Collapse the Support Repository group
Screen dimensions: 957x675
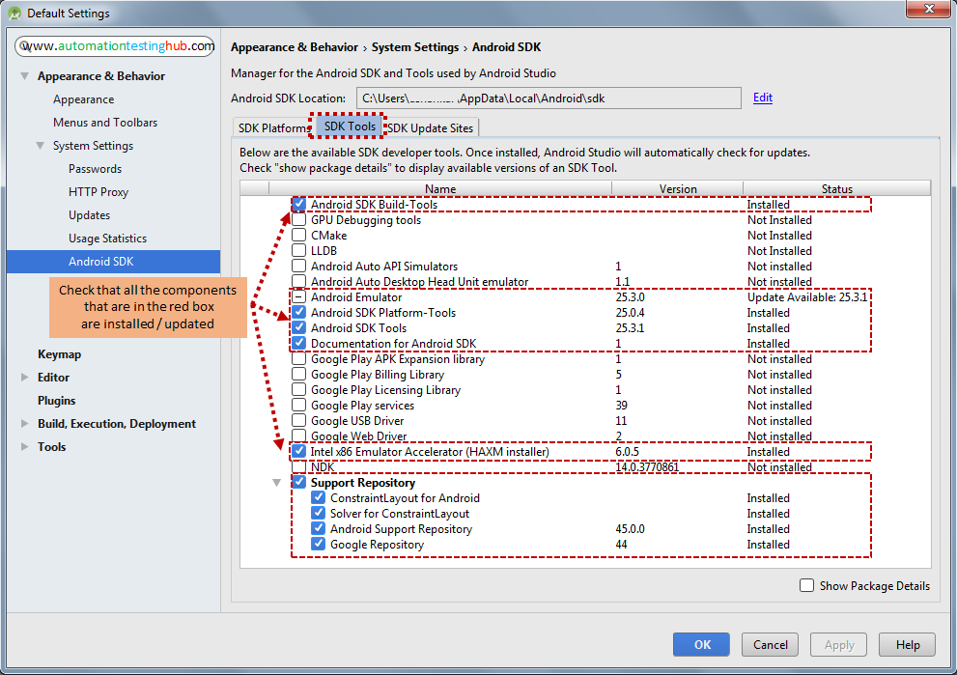[276, 483]
